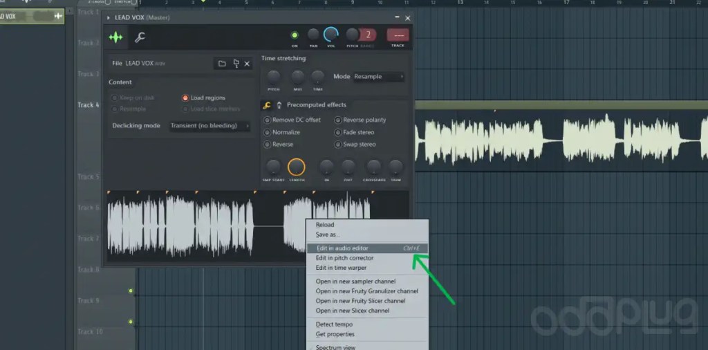
Task: Toggle the green mute light on Track 10
Action: coord(131,322)
